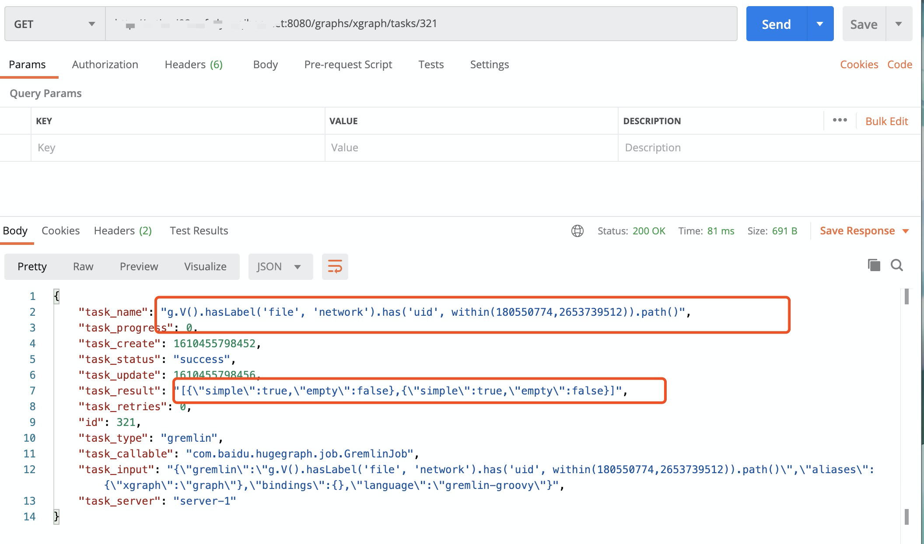Open the Save Response dropdown
This screenshot has width=924, height=544.
point(864,230)
